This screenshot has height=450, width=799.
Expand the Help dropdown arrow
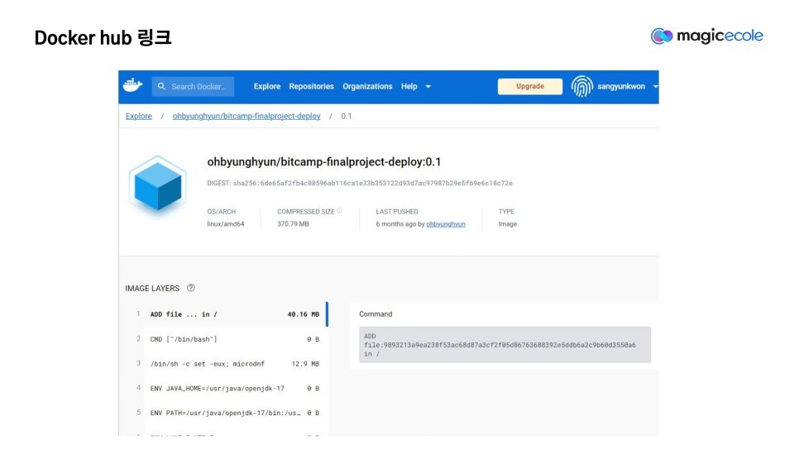coord(428,87)
